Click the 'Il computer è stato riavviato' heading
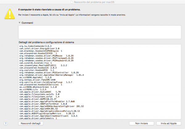 (49, 10)
